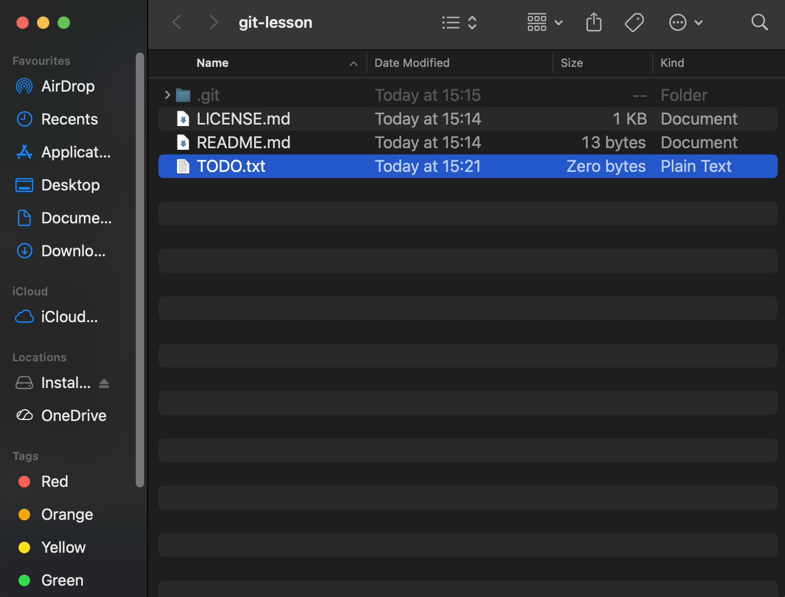
Task: Click the Back navigation arrow
Action: (x=177, y=23)
